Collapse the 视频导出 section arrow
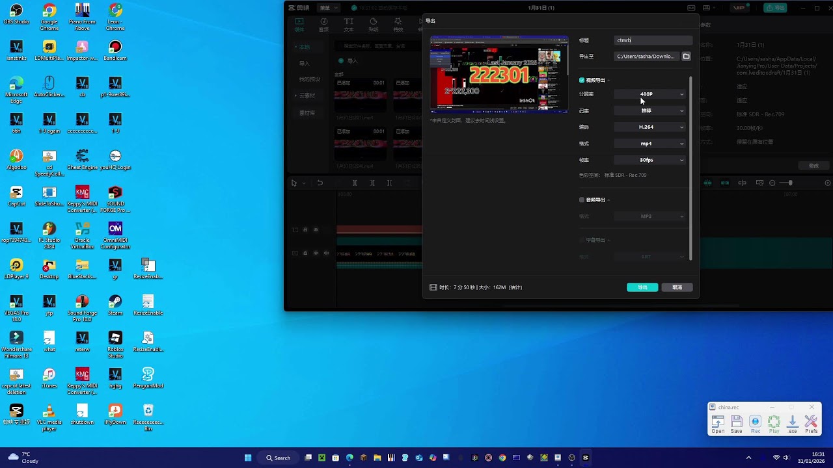 click(x=608, y=80)
